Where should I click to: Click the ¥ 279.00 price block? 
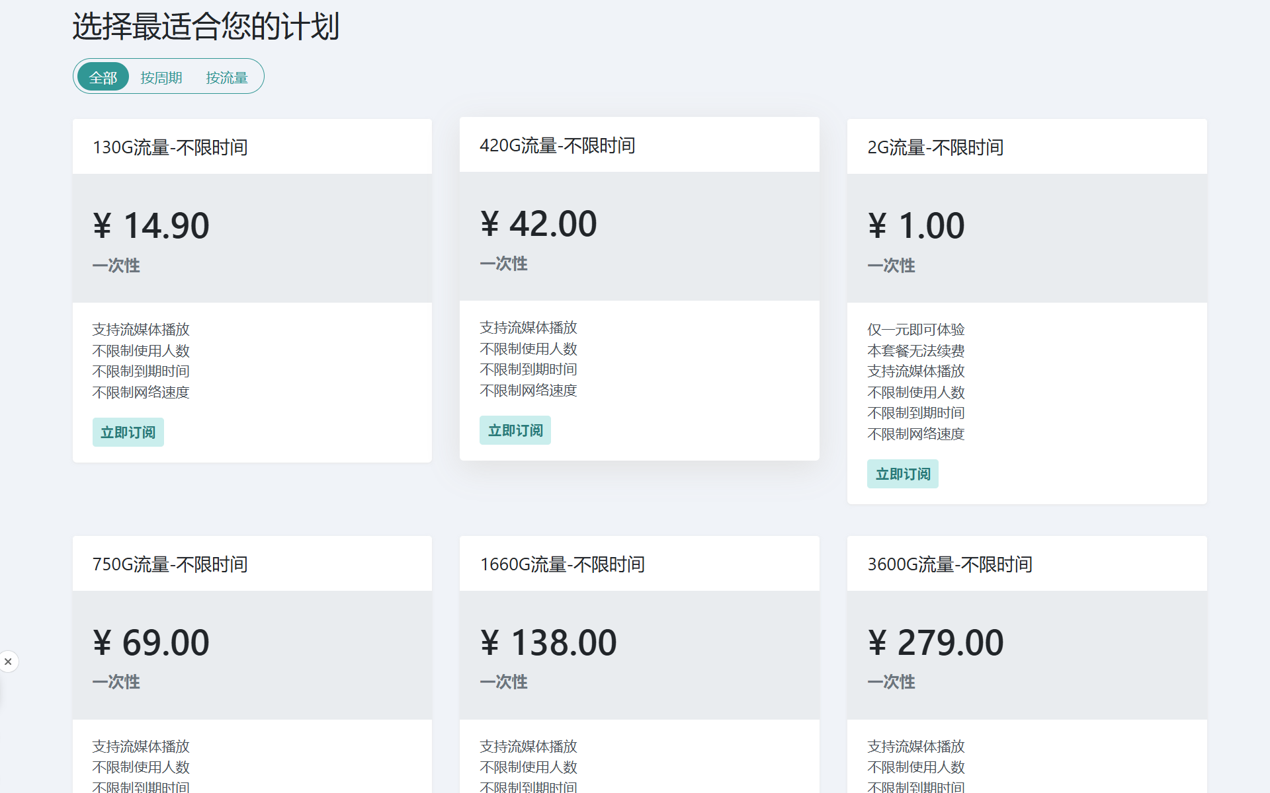[935, 642]
